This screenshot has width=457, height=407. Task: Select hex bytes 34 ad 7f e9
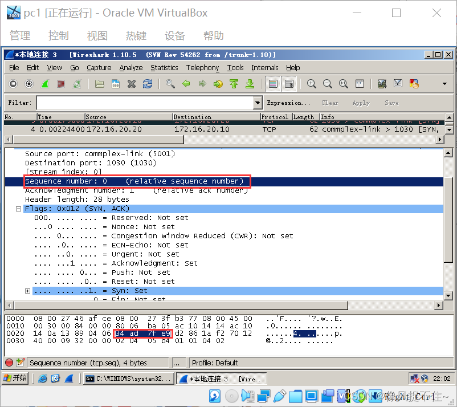point(143,333)
